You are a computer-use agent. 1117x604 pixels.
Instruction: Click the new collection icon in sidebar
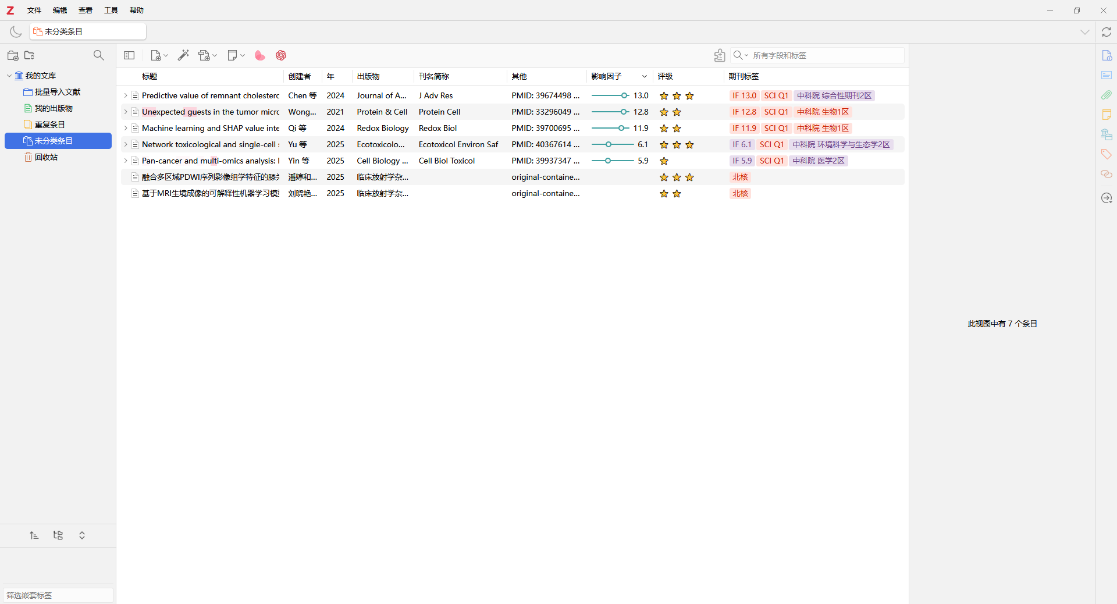point(13,55)
